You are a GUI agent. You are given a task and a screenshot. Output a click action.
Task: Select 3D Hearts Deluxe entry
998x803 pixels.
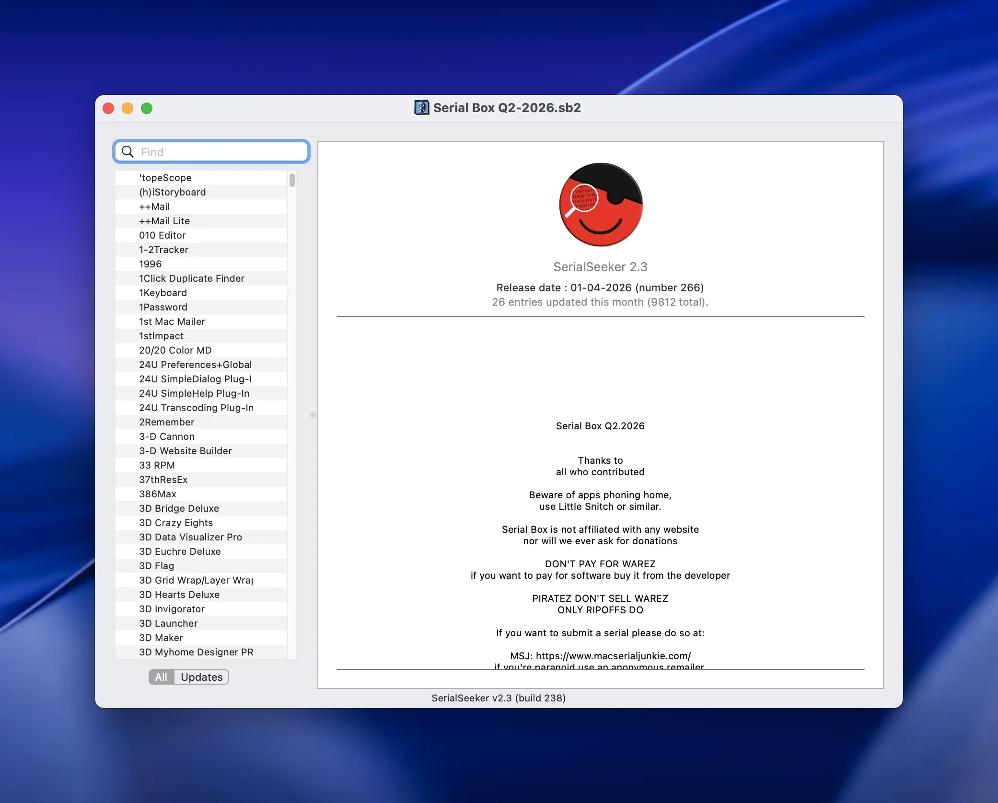point(201,595)
